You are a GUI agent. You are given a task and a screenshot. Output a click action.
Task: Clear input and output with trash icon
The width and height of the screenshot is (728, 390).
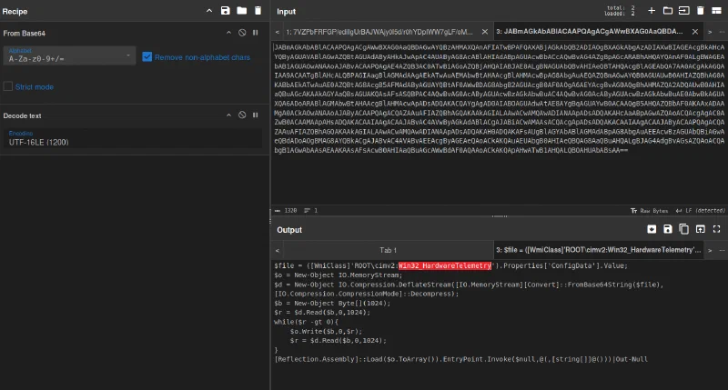pyautogui.click(x=701, y=11)
